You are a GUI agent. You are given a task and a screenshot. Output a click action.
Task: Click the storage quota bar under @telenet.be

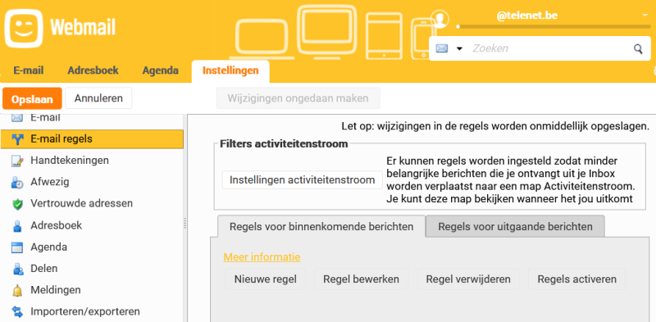click(x=553, y=26)
